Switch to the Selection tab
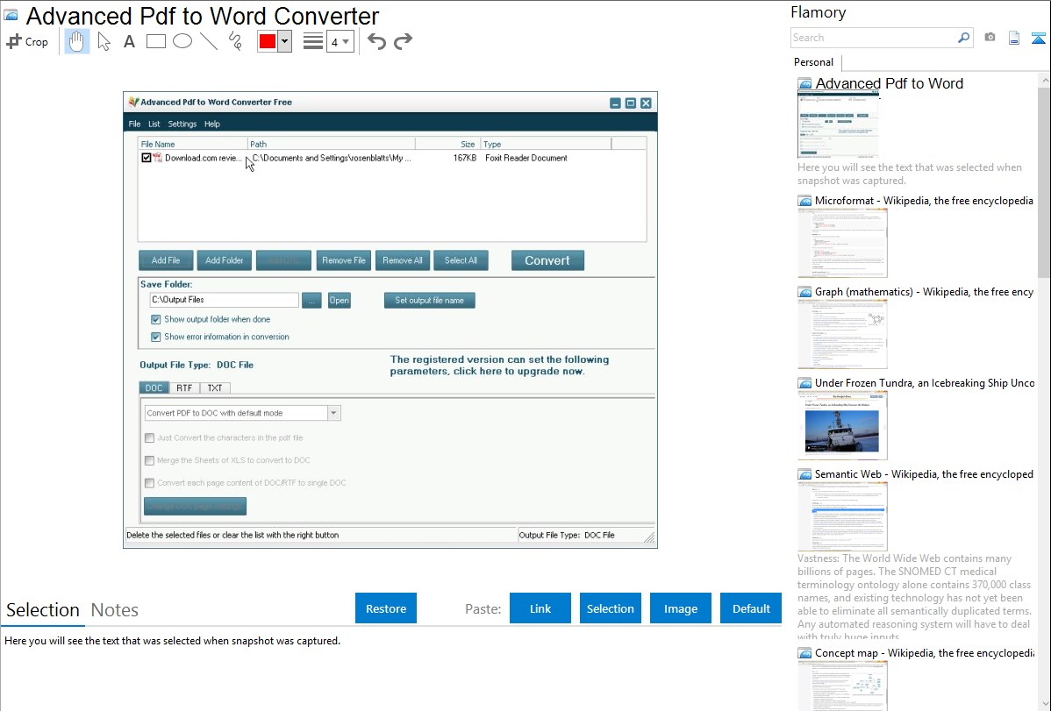 (43, 610)
